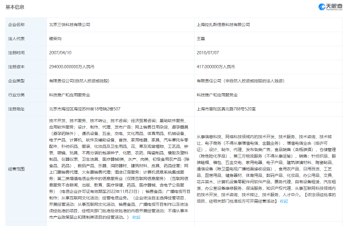This screenshot has height=226, width=349.
Task: Click the 天眼查 logo
Action: pyautogui.click(x=330, y=7)
